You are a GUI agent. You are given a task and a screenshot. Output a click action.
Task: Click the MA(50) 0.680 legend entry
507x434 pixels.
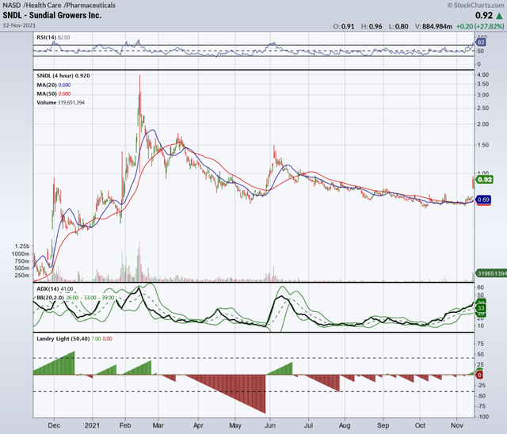53,93
